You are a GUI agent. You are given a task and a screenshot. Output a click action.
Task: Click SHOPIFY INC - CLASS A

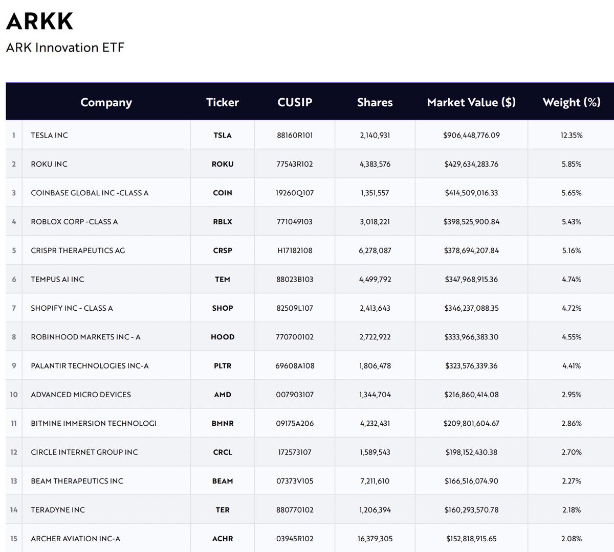click(72, 308)
